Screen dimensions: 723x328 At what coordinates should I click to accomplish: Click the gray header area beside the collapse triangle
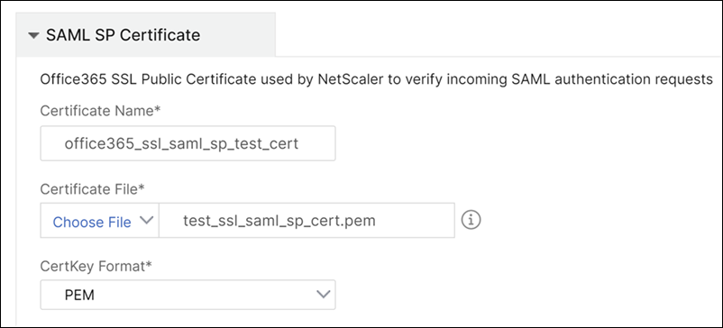[237, 34]
